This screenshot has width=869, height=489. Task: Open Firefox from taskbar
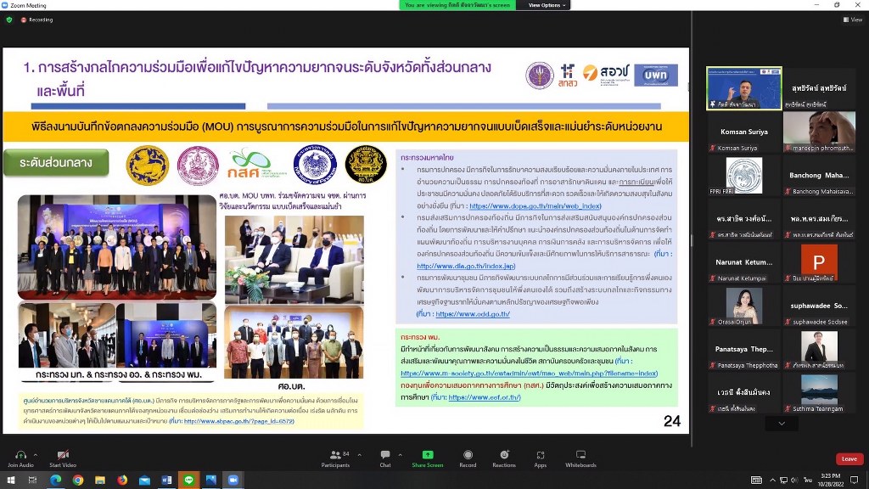click(x=122, y=481)
